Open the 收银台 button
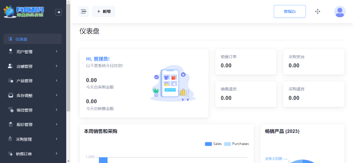This screenshot has height=163, width=353. [289, 12]
